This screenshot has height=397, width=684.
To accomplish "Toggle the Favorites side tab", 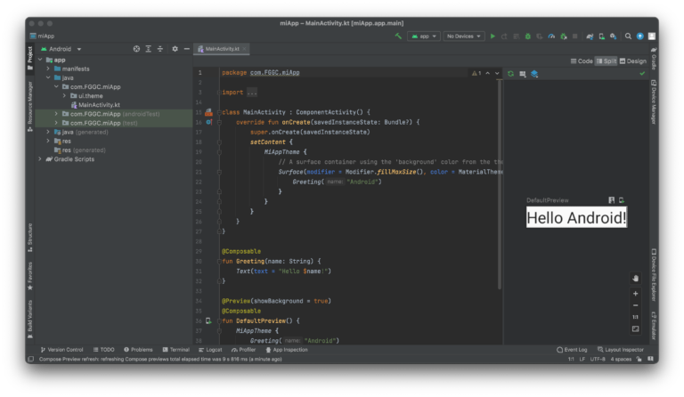I will pos(30,276).
